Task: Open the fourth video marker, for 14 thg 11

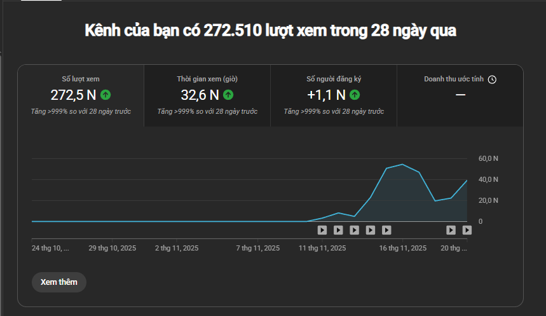Action: pyautogui.click(x=371, y=230)
